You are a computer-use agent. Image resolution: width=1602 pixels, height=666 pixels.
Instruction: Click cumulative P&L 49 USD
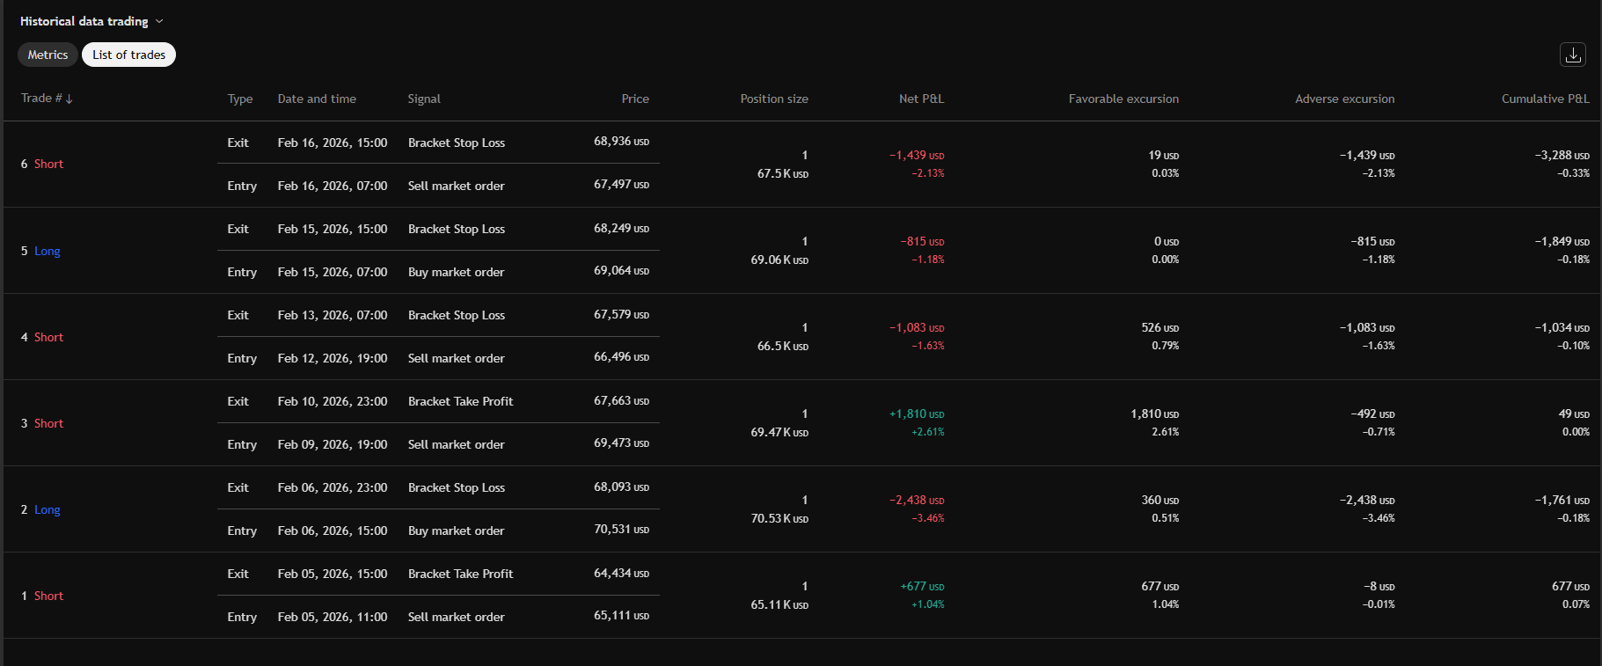click(1574, 414)
